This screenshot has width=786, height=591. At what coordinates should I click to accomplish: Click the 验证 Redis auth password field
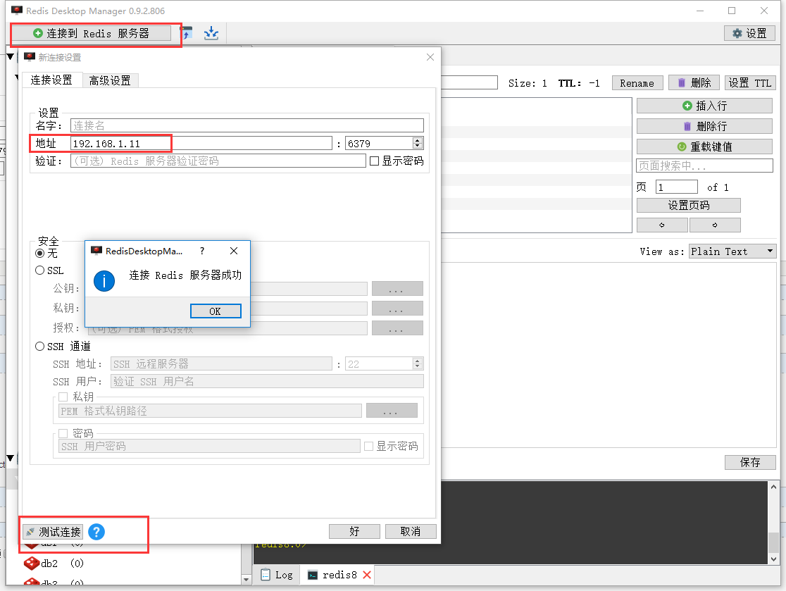pos(218,161)
